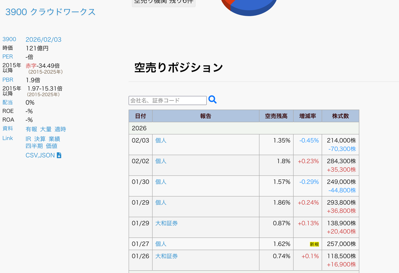Click the blue search magnifier icon
The width and height of the screenshot is (399, 273).
coord(212,100)
